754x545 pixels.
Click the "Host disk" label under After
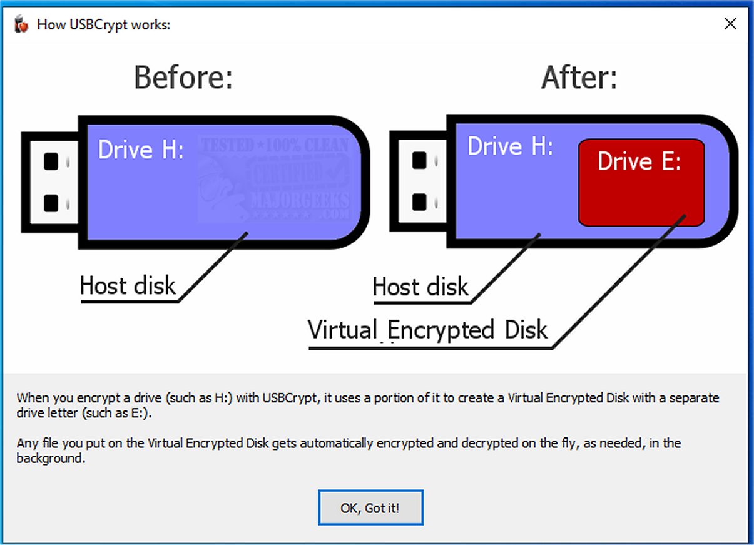420,288
